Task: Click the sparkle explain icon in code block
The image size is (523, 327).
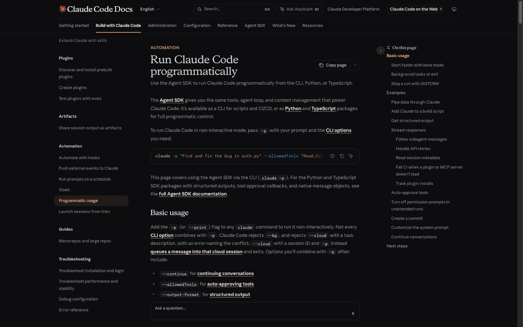Action: click(x=351, y=156)
